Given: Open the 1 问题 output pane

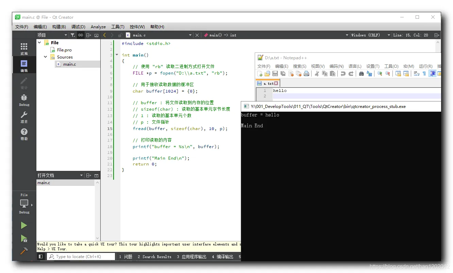Looking at the screenshot, I should click(125, 257).
